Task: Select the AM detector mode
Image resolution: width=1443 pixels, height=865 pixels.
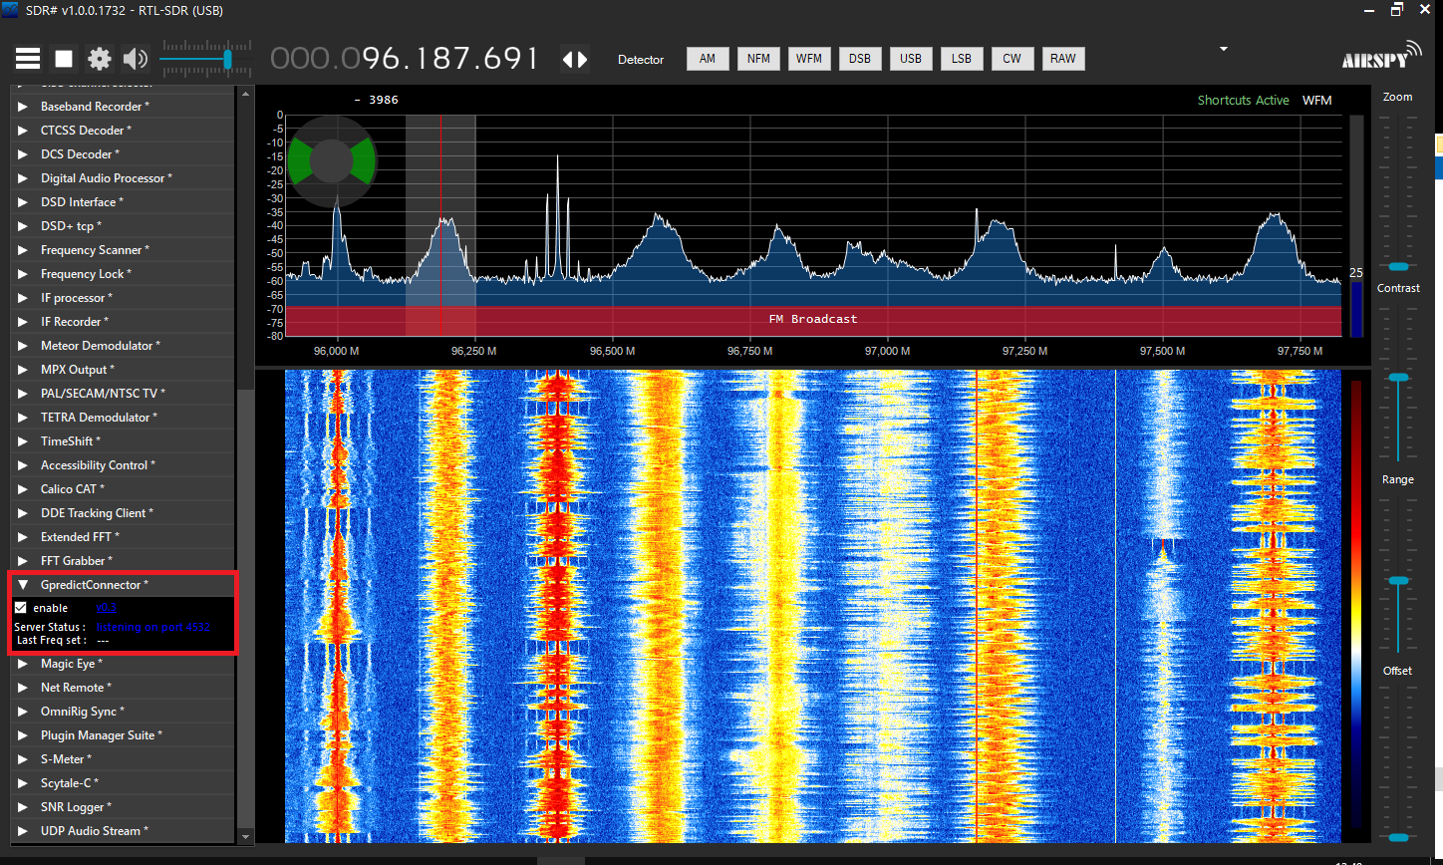Action: [x=708, y=59]
